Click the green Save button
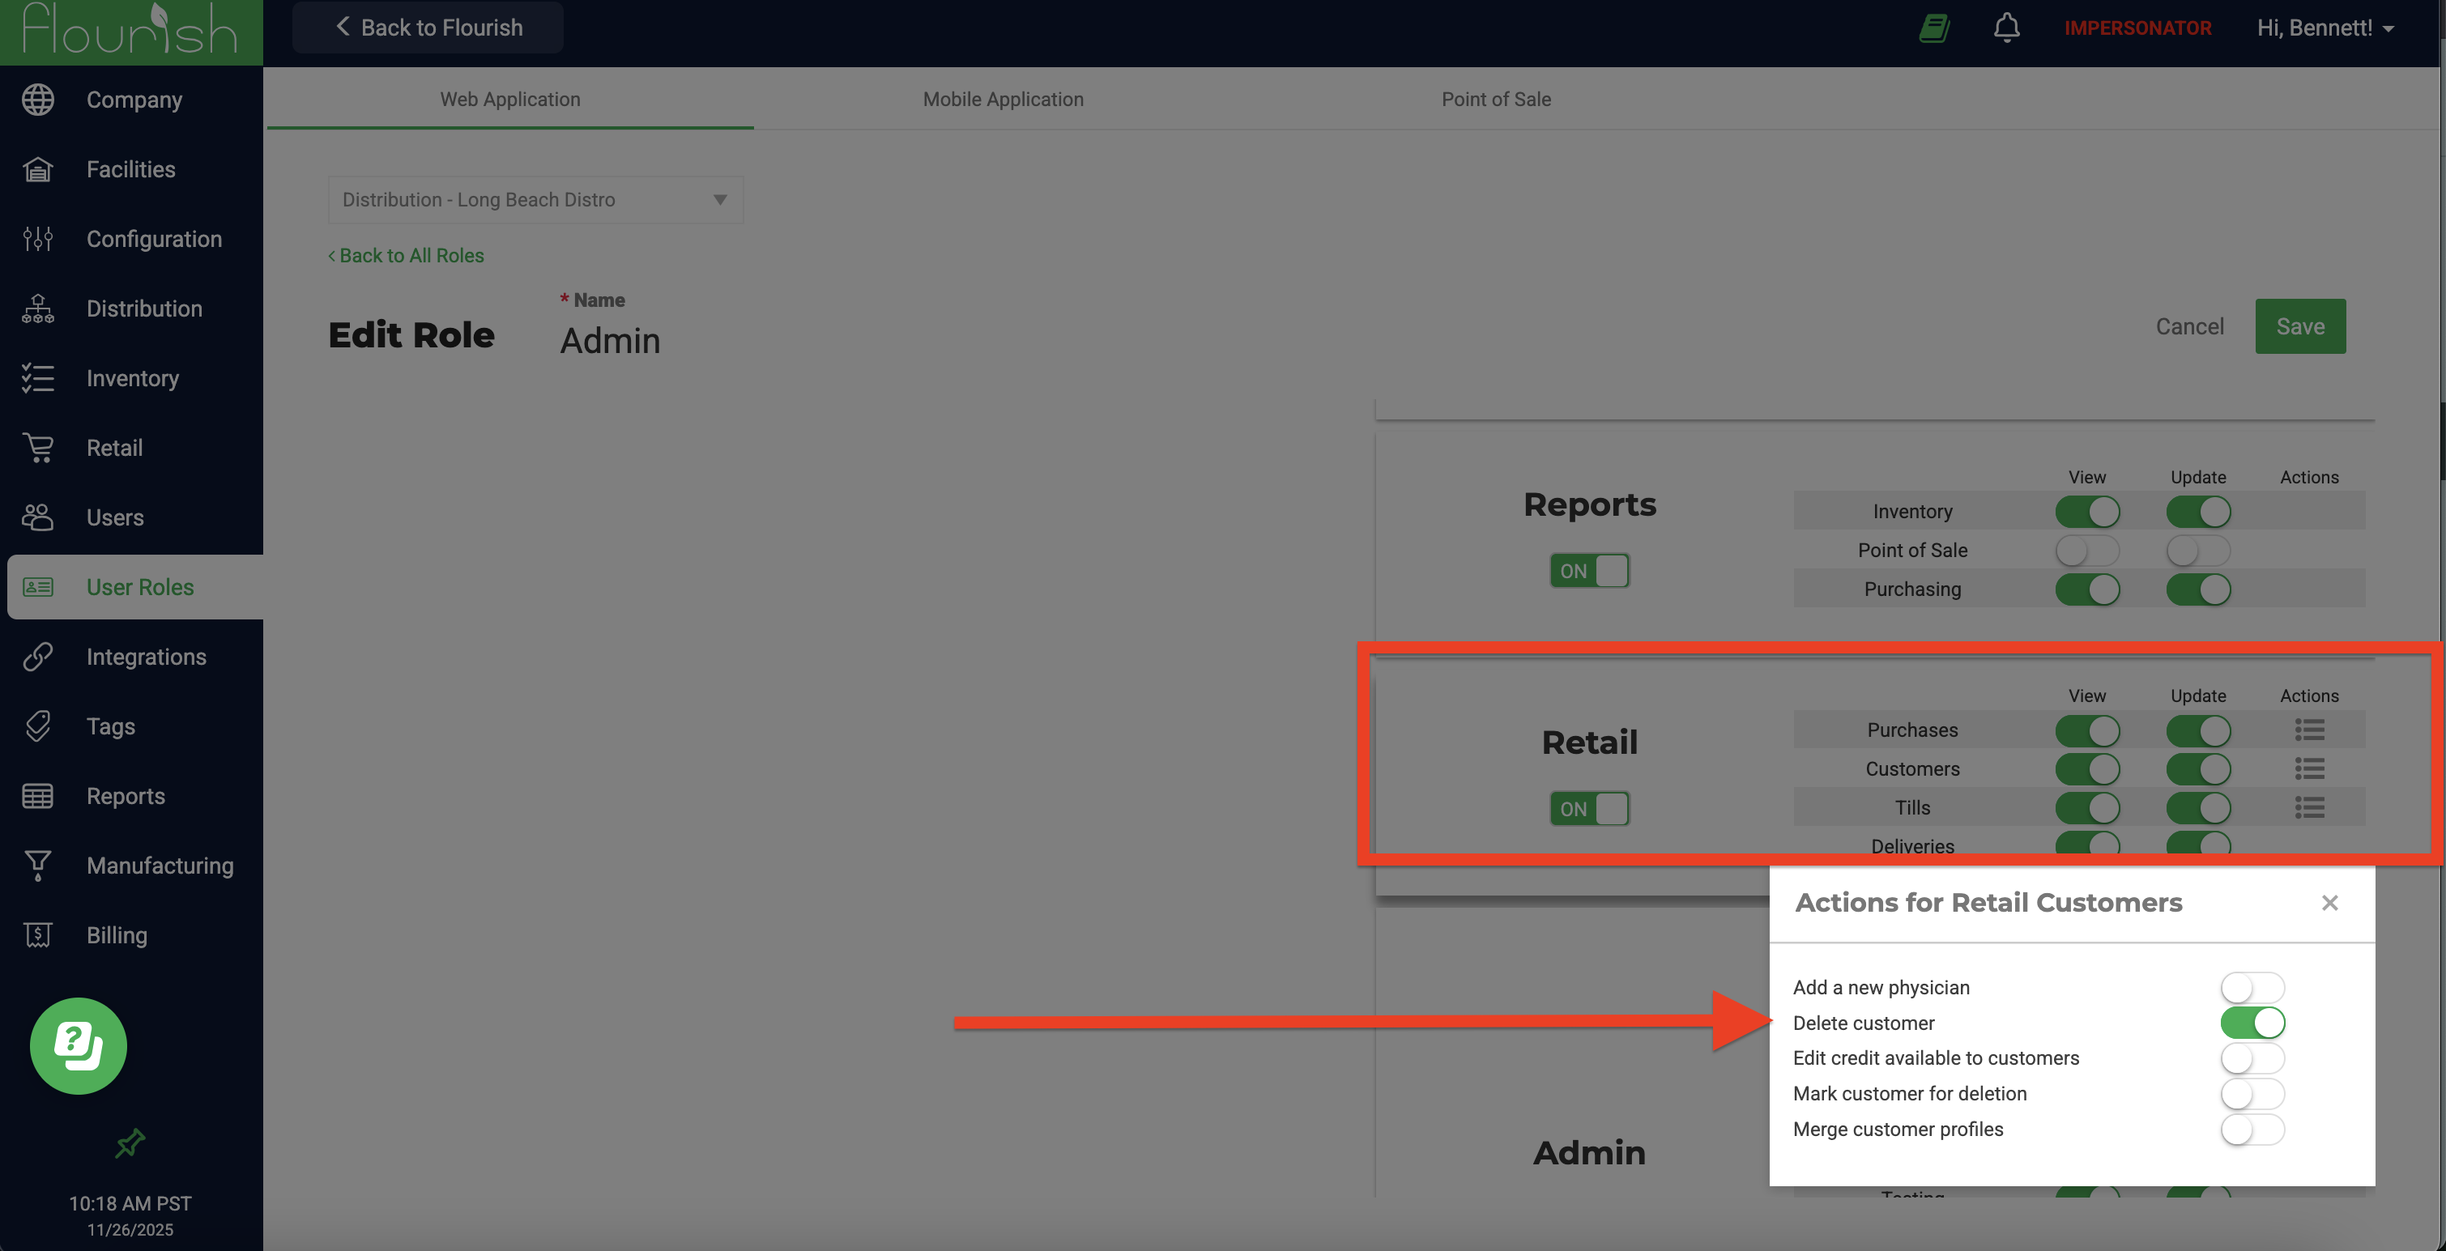The width and height of the screenshot is (2446, 1251). tap(2299, 326)
